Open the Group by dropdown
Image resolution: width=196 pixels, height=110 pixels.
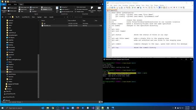[64, 7]
